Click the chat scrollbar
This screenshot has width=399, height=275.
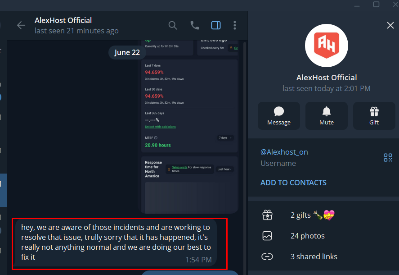(x=245, y=158)
